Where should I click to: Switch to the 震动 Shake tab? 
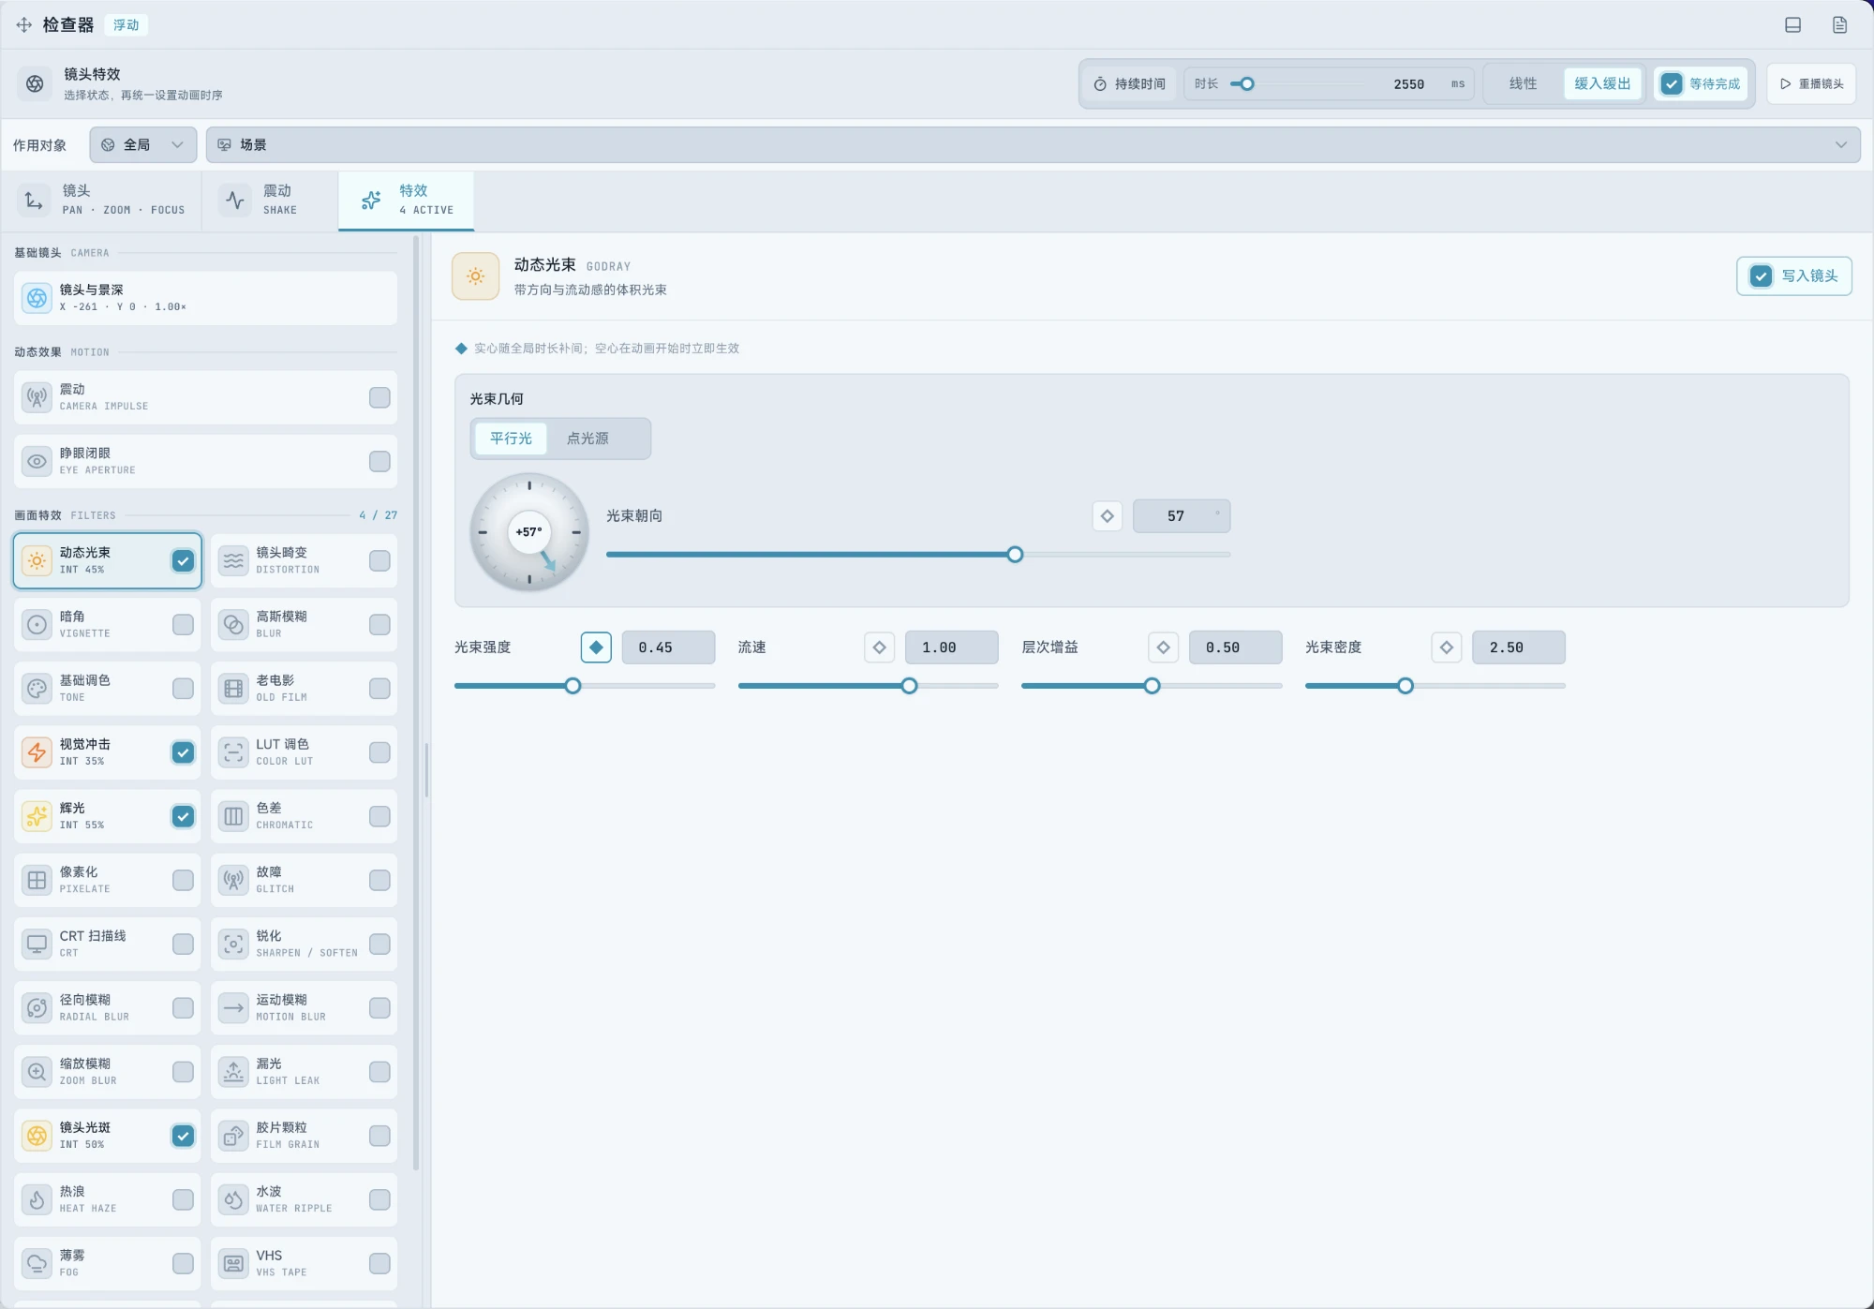tap(271, 200)
